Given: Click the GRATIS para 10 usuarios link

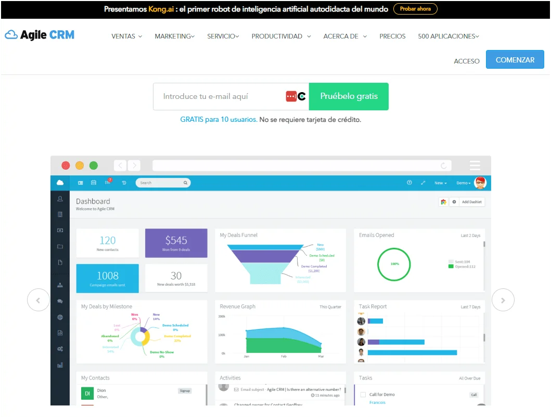Looking at the screenshot, I should click(218, 120).
